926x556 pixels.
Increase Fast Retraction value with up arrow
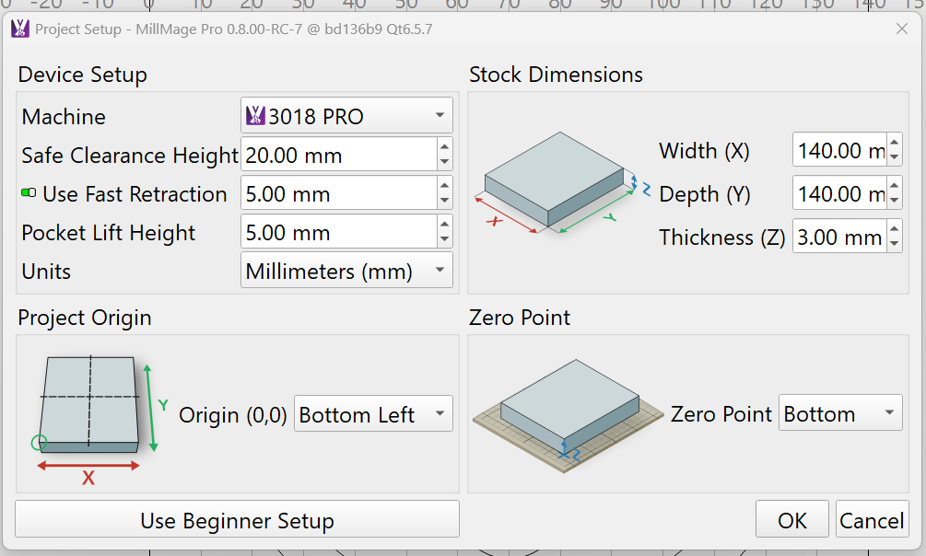click(x=445, y=185)
